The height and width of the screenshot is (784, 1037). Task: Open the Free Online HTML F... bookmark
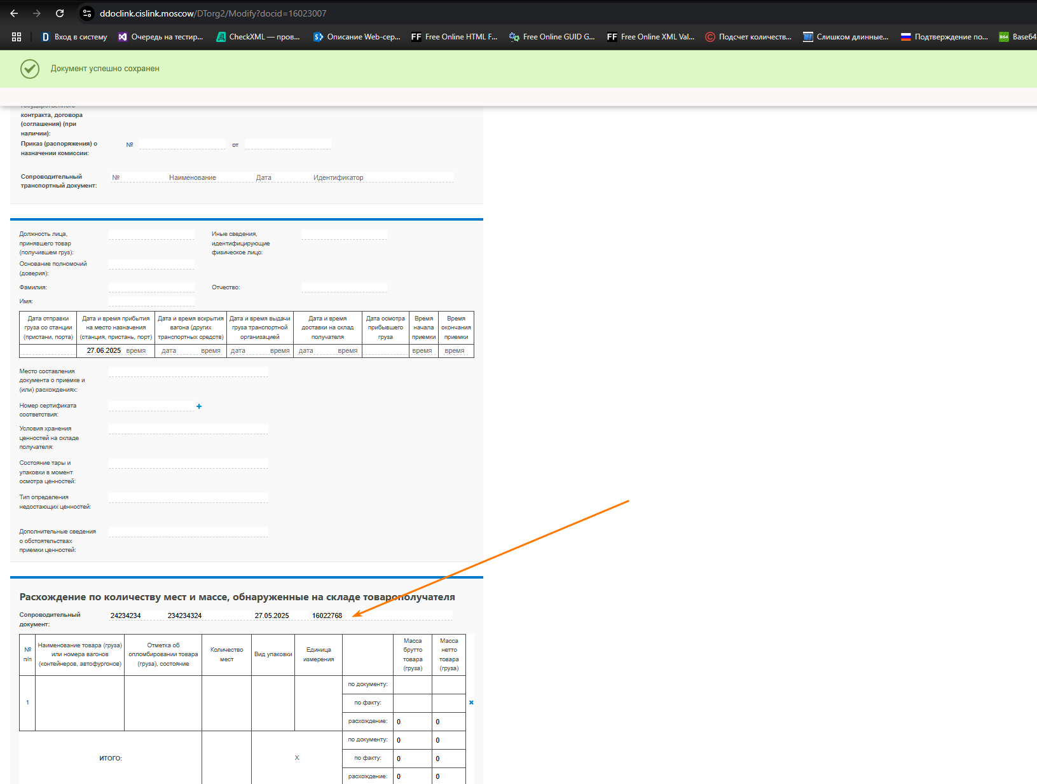[x=454, y=37]
